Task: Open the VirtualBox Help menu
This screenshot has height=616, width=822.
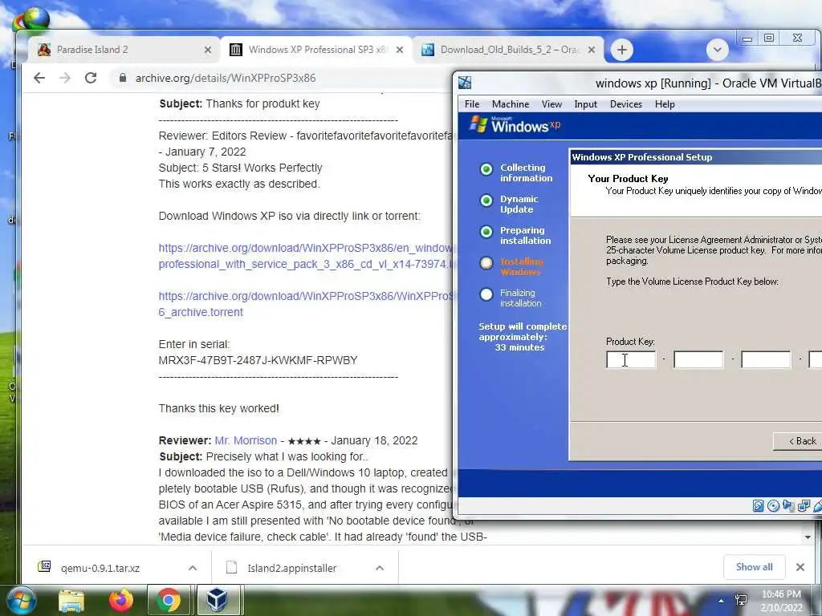Action: pyautogui.click(x=665, y=104)
